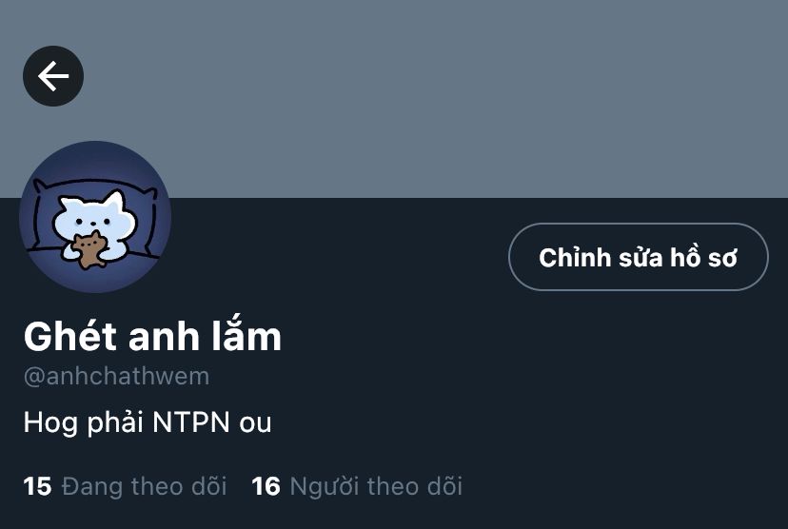Screen dimensions: 788x529
Task: Click the brown teddy bear in avatar
Action: click(x=89, y=249)
